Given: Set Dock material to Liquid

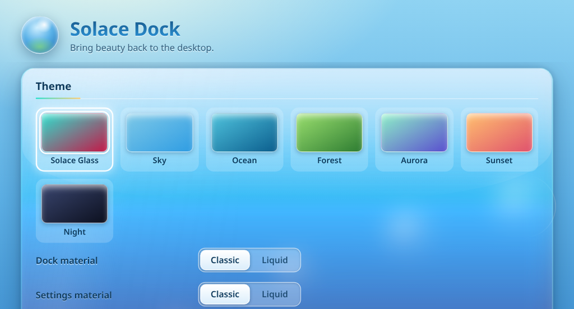Looking at the screenshot, I should tap(275, 260).
